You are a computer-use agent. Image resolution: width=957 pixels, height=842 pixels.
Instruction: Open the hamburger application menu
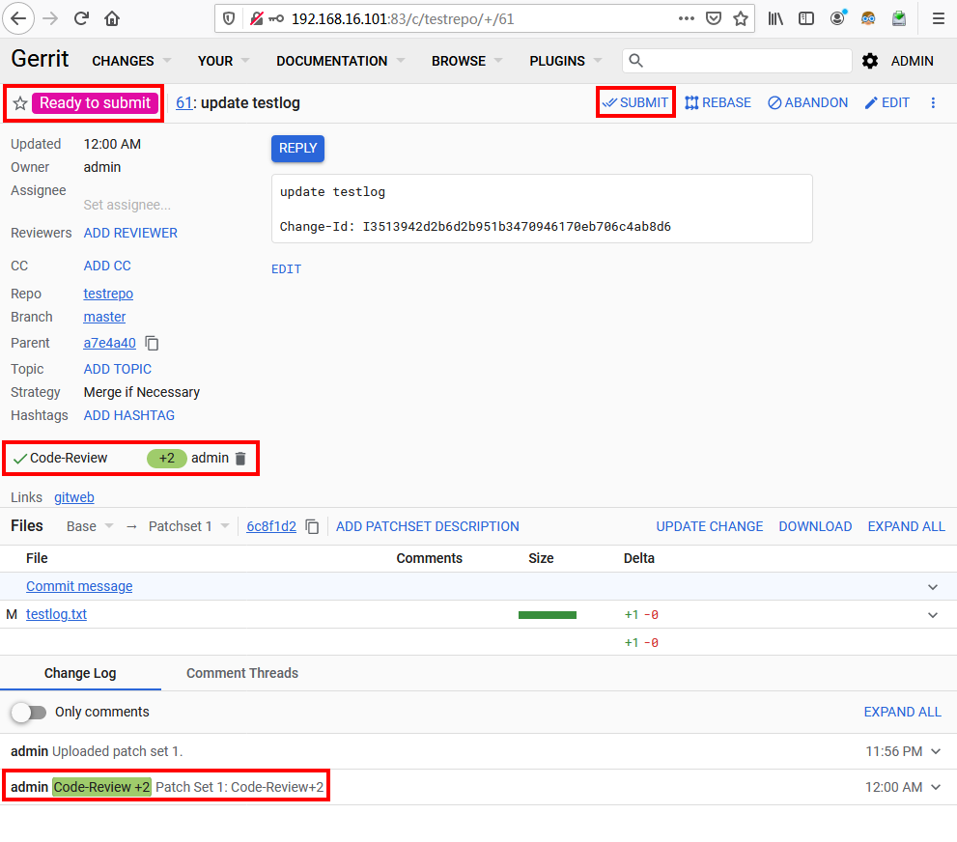tap(938, 18)
